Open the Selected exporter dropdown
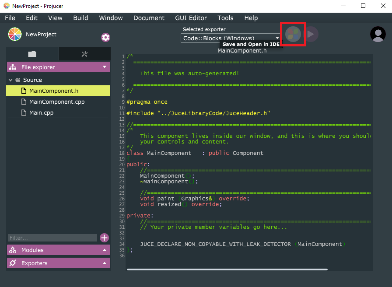Screen dimensions: 392x287 pyautogui.click(x=231, y=38)
